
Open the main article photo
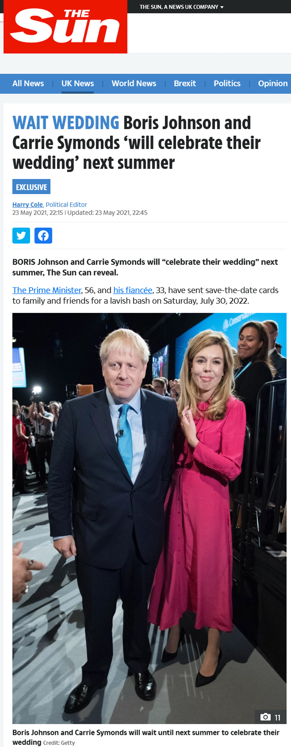[150, 518]
